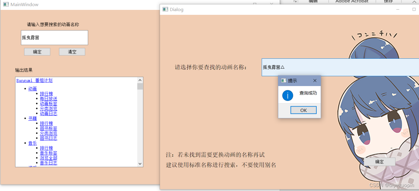Open 排行榜 link under 音乐

(x=46, y=148)
